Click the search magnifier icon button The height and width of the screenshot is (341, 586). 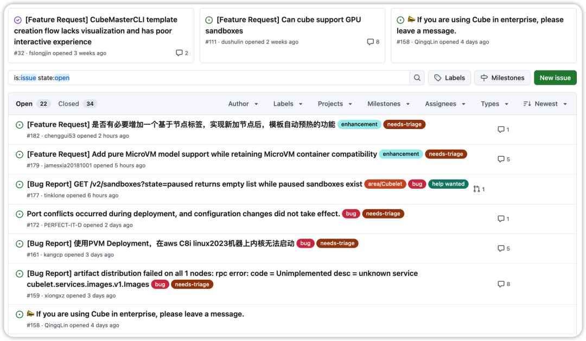[417, 78]
